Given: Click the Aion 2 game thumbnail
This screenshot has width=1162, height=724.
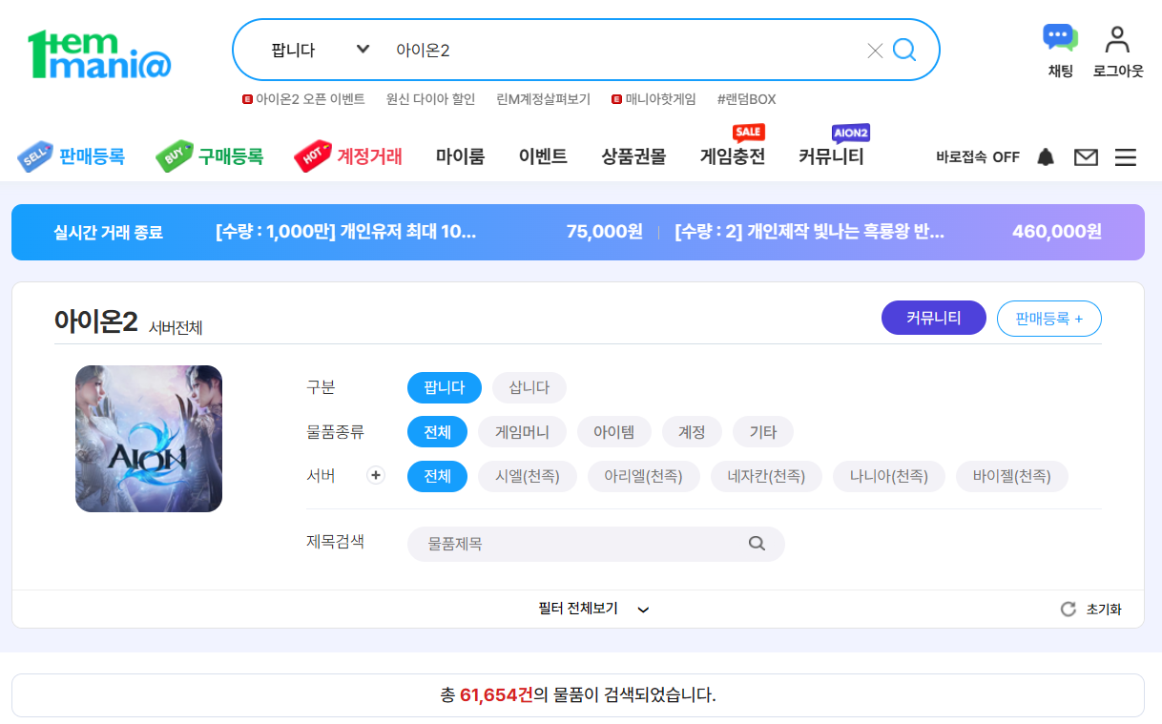Looking at the screenshot, I should coord(149,439).
